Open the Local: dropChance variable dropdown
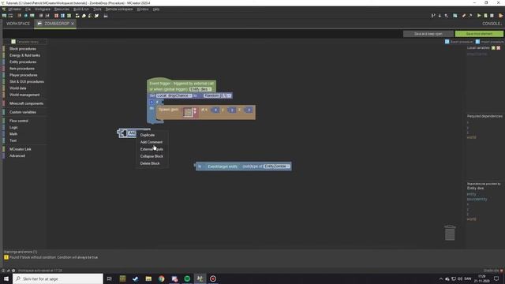 click(174, 95)
